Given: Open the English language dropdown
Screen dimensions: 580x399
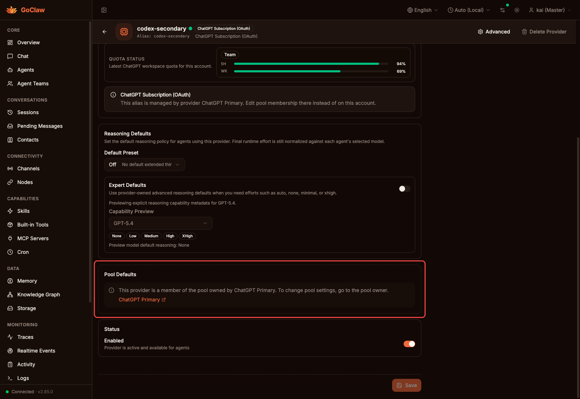Looking at the screenshot, I should click(422, 10).
